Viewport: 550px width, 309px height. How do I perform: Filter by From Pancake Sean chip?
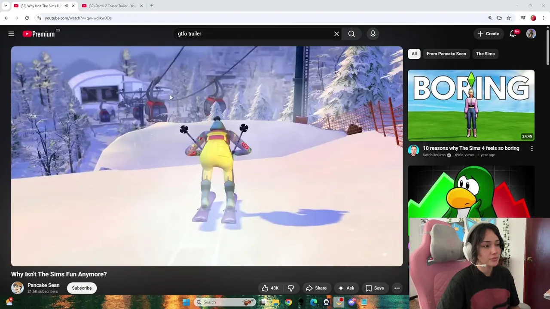pos(446,54)
